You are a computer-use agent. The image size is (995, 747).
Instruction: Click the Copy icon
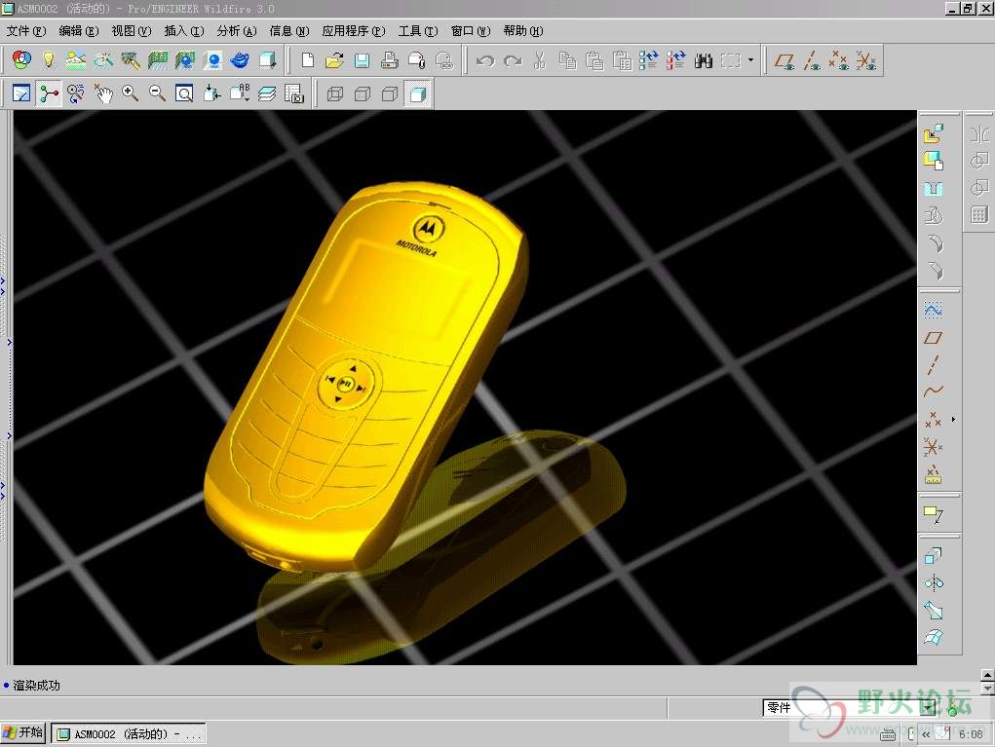[567, 61]
